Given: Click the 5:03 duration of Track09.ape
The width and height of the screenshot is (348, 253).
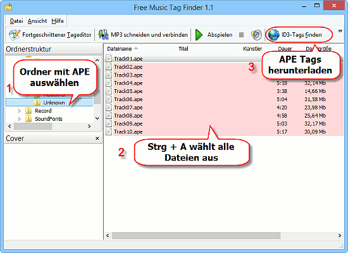Looking at the screenshot, I should [282, 123].
